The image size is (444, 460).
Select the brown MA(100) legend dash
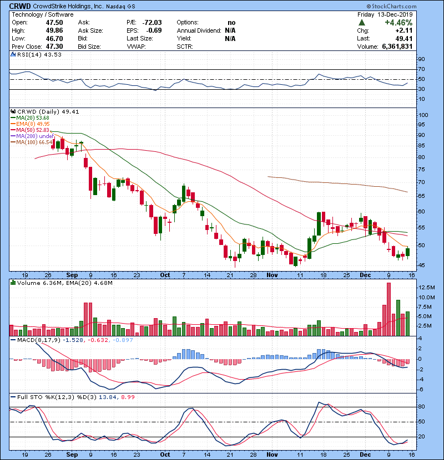point(13,142)
